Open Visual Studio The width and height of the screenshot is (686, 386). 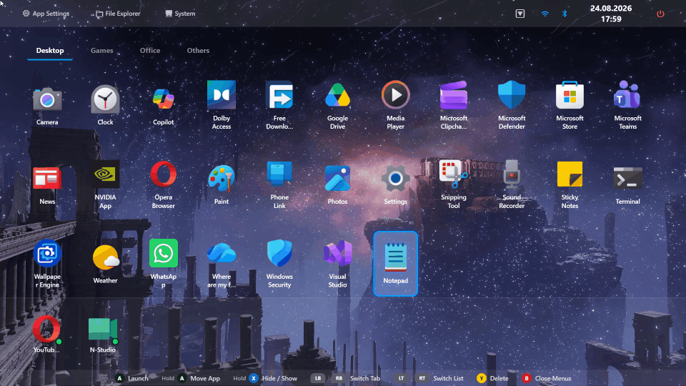click(x=337, y=264)
